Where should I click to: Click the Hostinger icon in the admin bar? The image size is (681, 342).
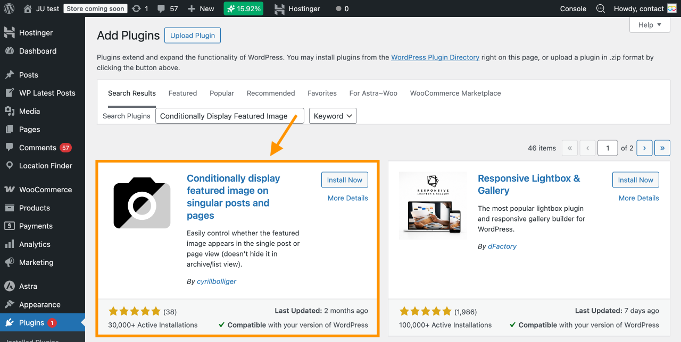[279, 8]
